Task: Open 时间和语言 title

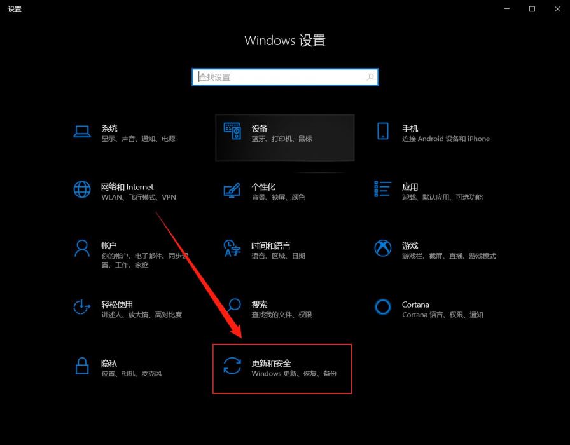Action: click(271, 246)
